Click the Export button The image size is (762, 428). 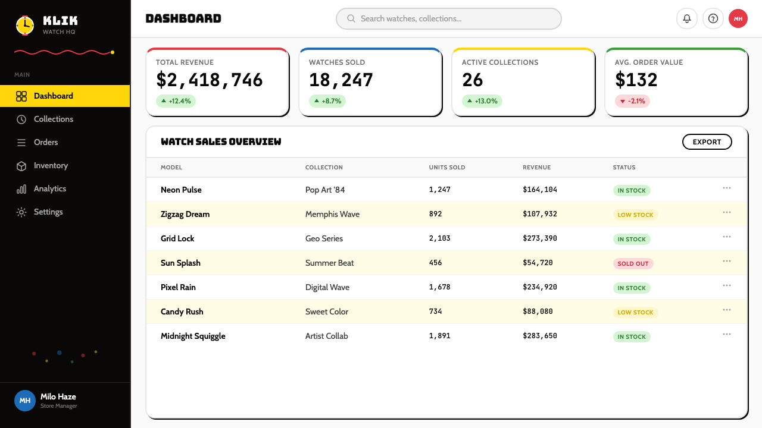pyautogui.click(x=707, y=142)
